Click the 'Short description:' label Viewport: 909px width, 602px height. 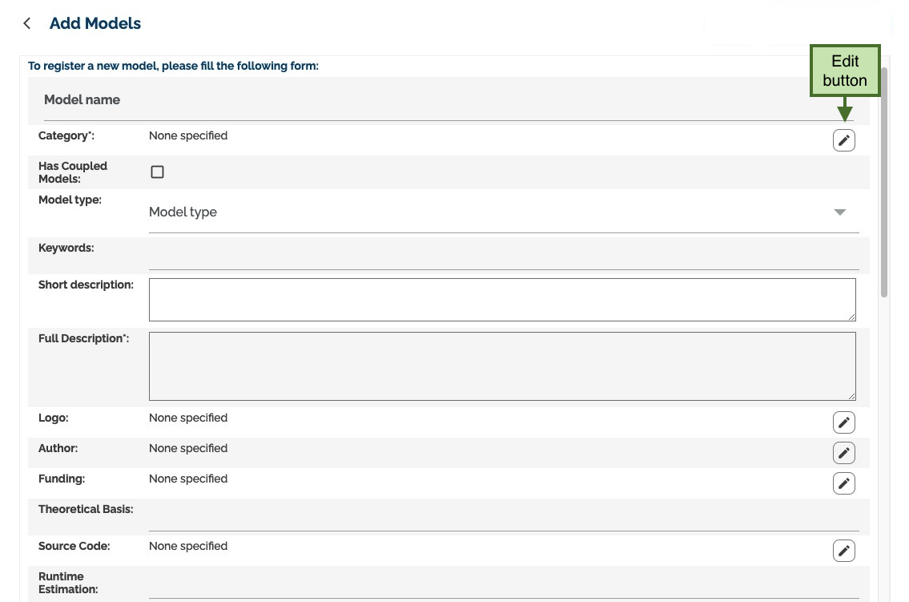[86, 285]
